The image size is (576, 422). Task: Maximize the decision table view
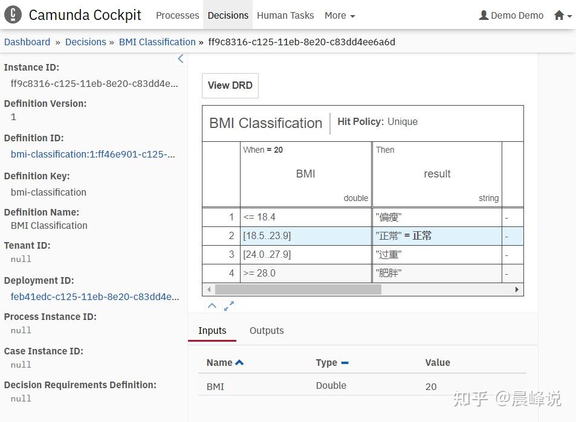coord(228,307)
